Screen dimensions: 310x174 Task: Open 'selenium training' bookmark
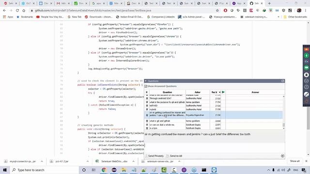point(254,17)
